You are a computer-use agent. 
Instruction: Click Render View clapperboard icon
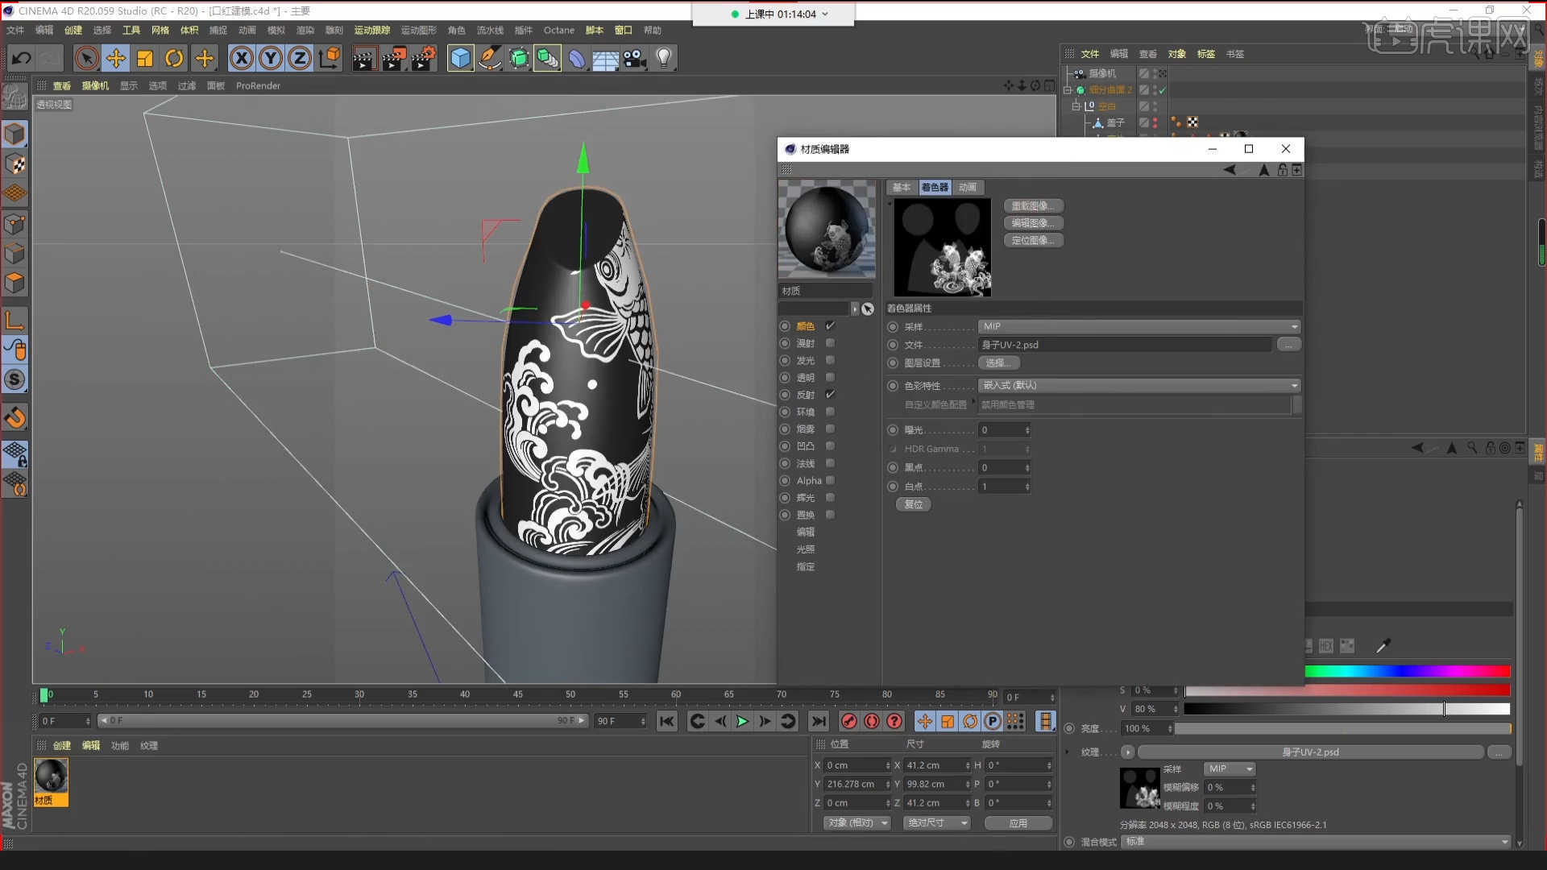point(364,58)
